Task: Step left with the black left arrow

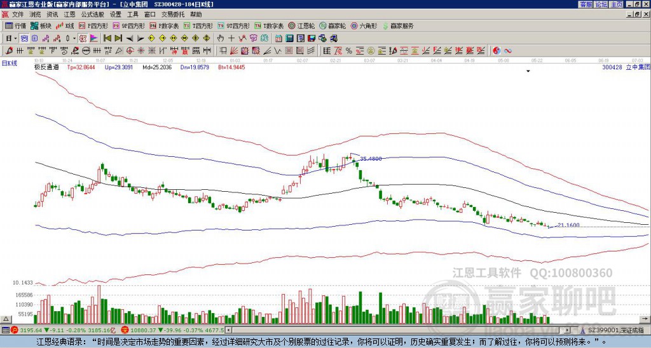Action: click(x=130, y=39)
